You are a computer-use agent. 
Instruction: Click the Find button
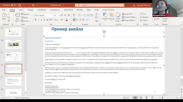(143, 14)
